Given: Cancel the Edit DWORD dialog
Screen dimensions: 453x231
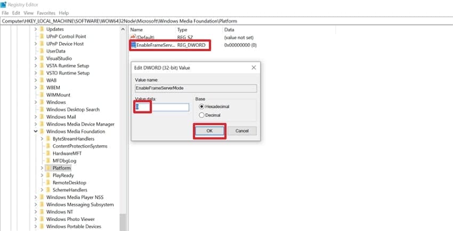Looking at the screenshot, I should (242, 131).
